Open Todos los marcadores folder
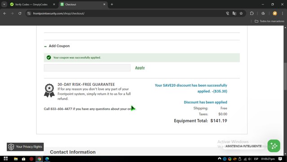Viewport: 287px width, 162px height. (269, 21)
